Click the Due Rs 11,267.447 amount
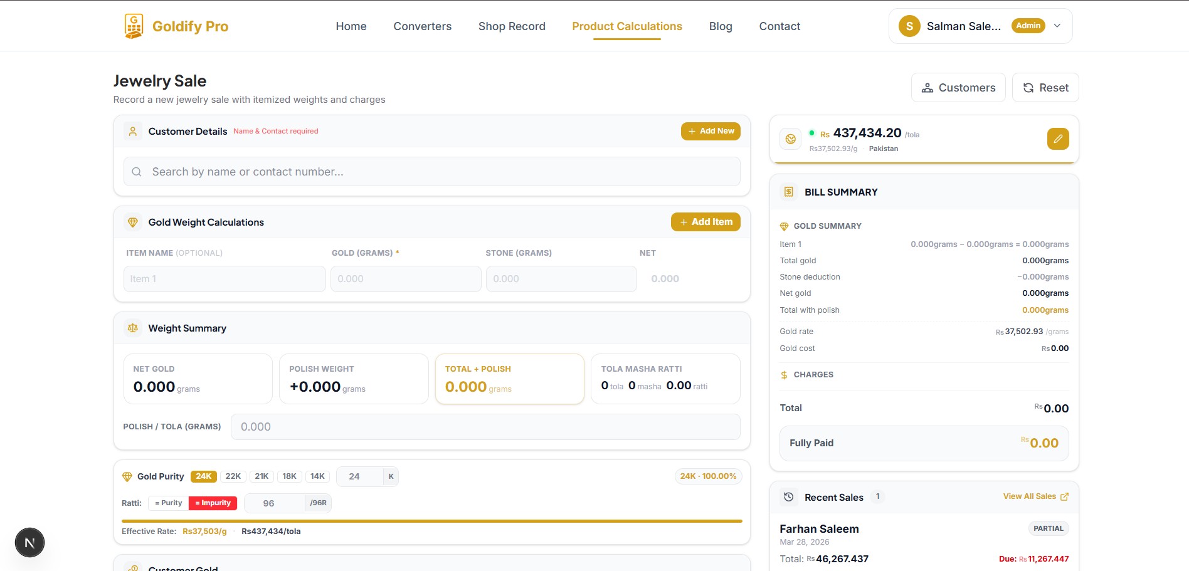 [x=1033, y=559]
